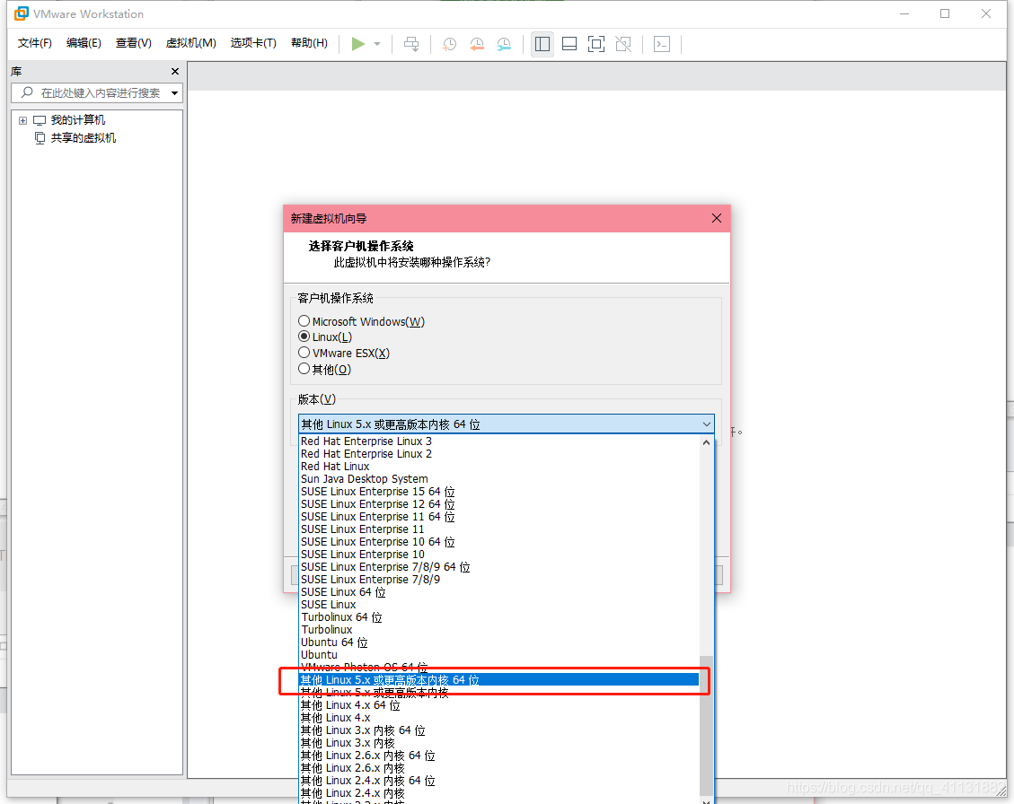Open the 帮助(H) menu
1014x804 pixels.
point(309,43)
